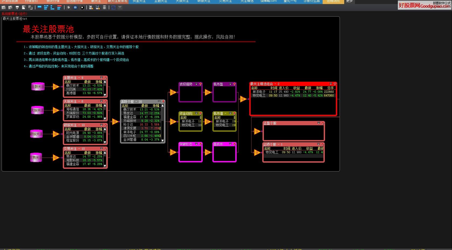Select 特变电工 row in 止损个股 table
This screenshot has height=250, width=452.
(293, 152)
